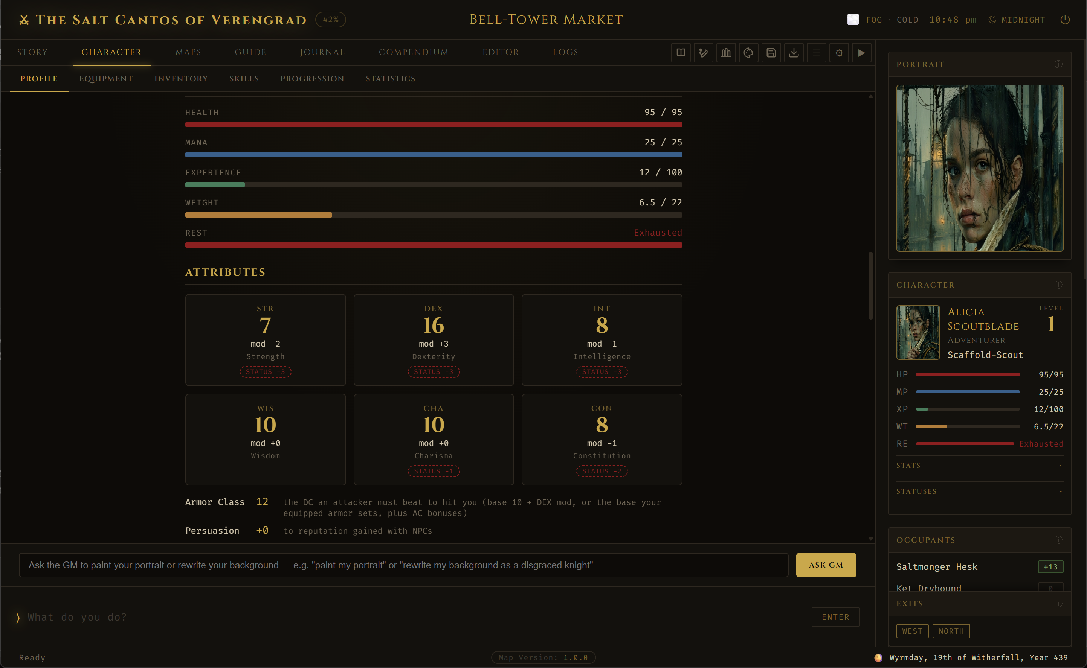Open the color palette theme icon
The image size is (1087, 668).
click(748, 53)
